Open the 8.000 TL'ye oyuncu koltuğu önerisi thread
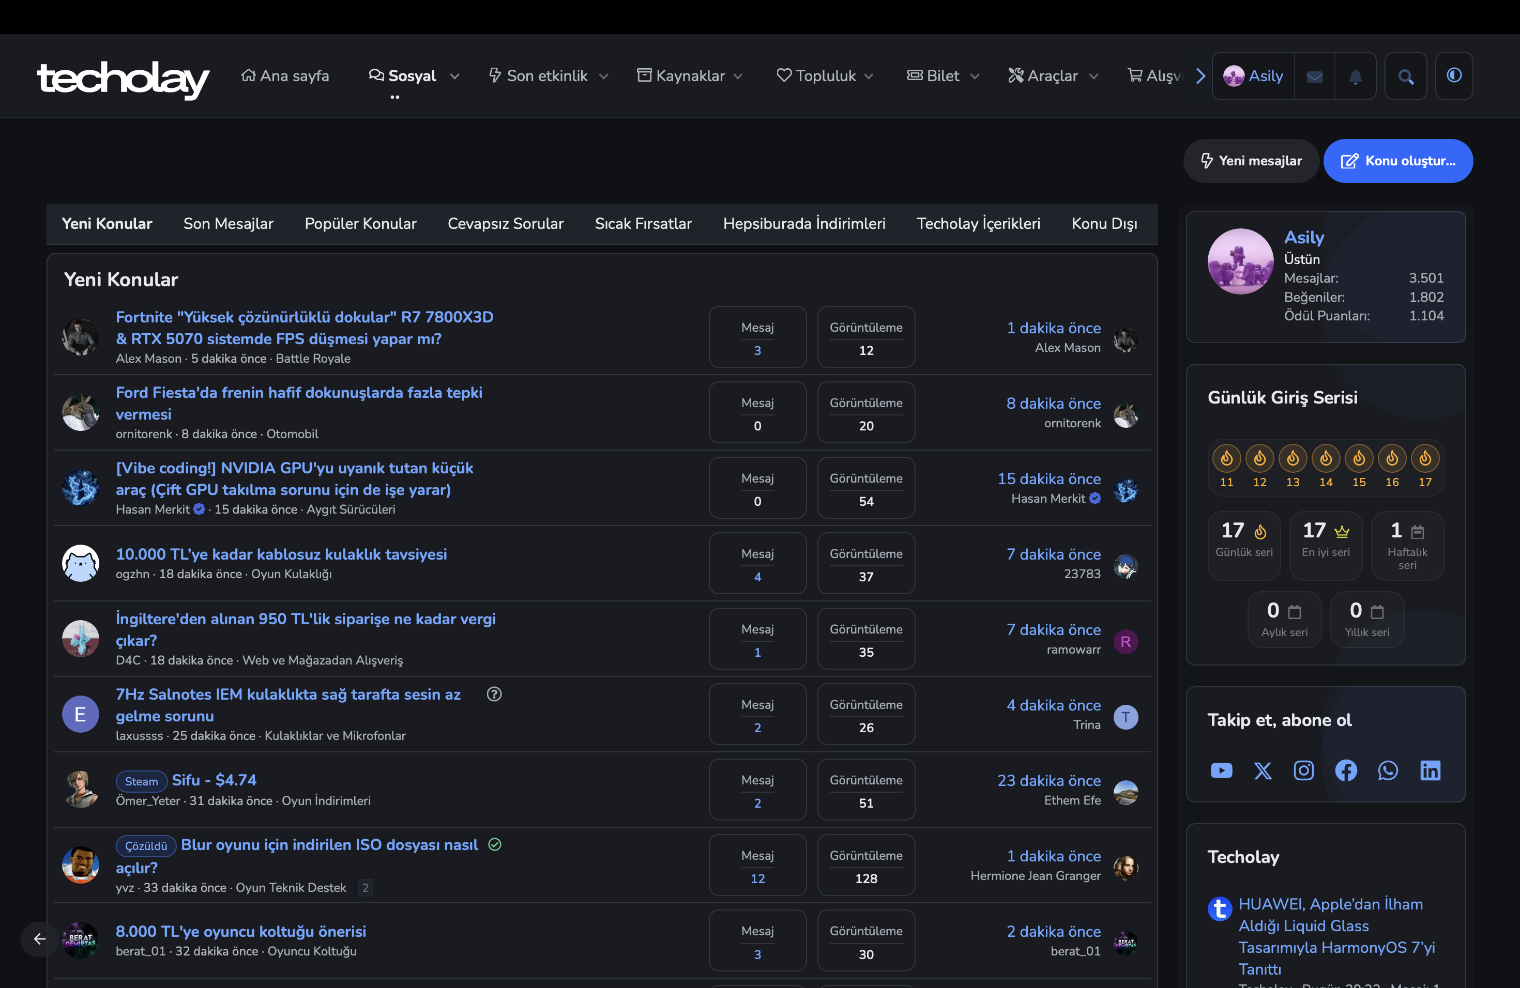 pos(241,931)
